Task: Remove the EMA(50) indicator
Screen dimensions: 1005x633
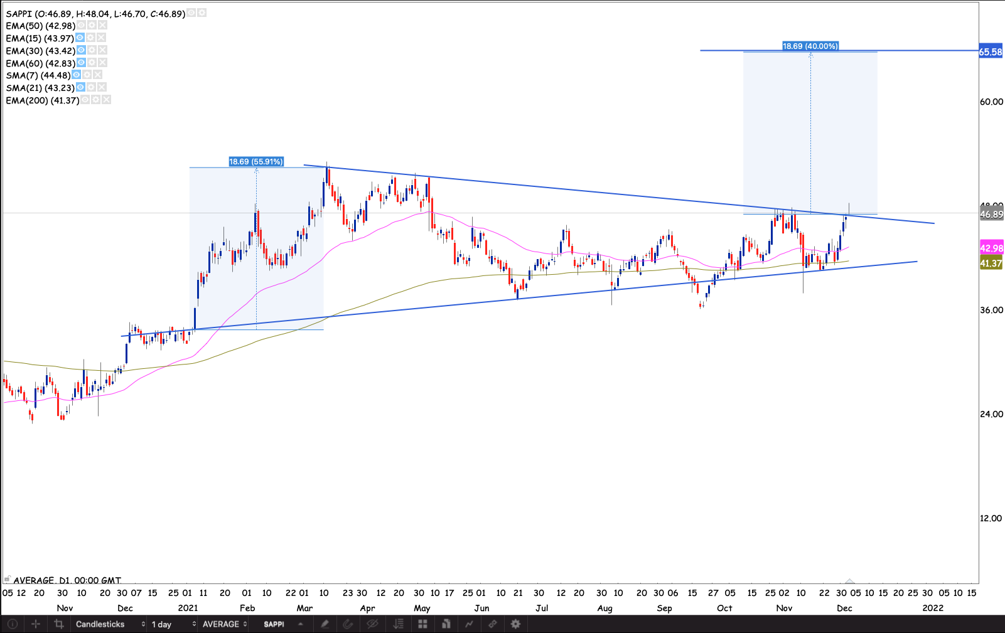Action: [102, 26]
